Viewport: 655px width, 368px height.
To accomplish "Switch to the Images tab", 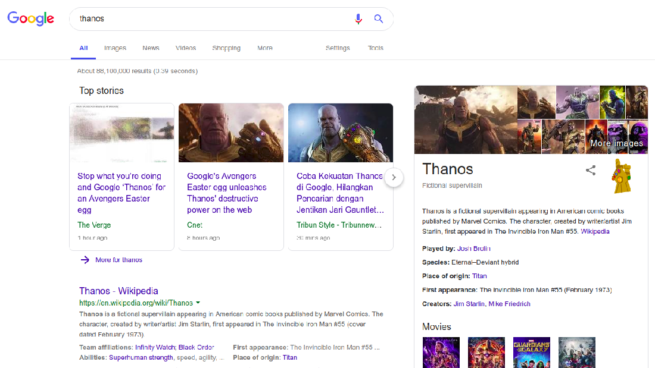I will tap(116, 48).
